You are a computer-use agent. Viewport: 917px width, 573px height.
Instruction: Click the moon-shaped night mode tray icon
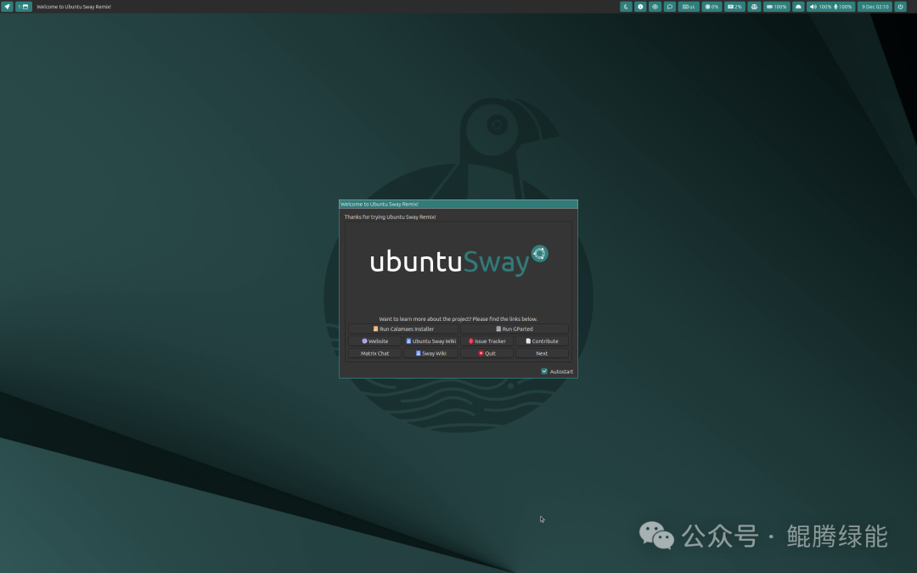626,6
